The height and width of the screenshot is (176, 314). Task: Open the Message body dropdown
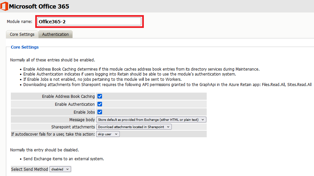(x=151, y=120)
